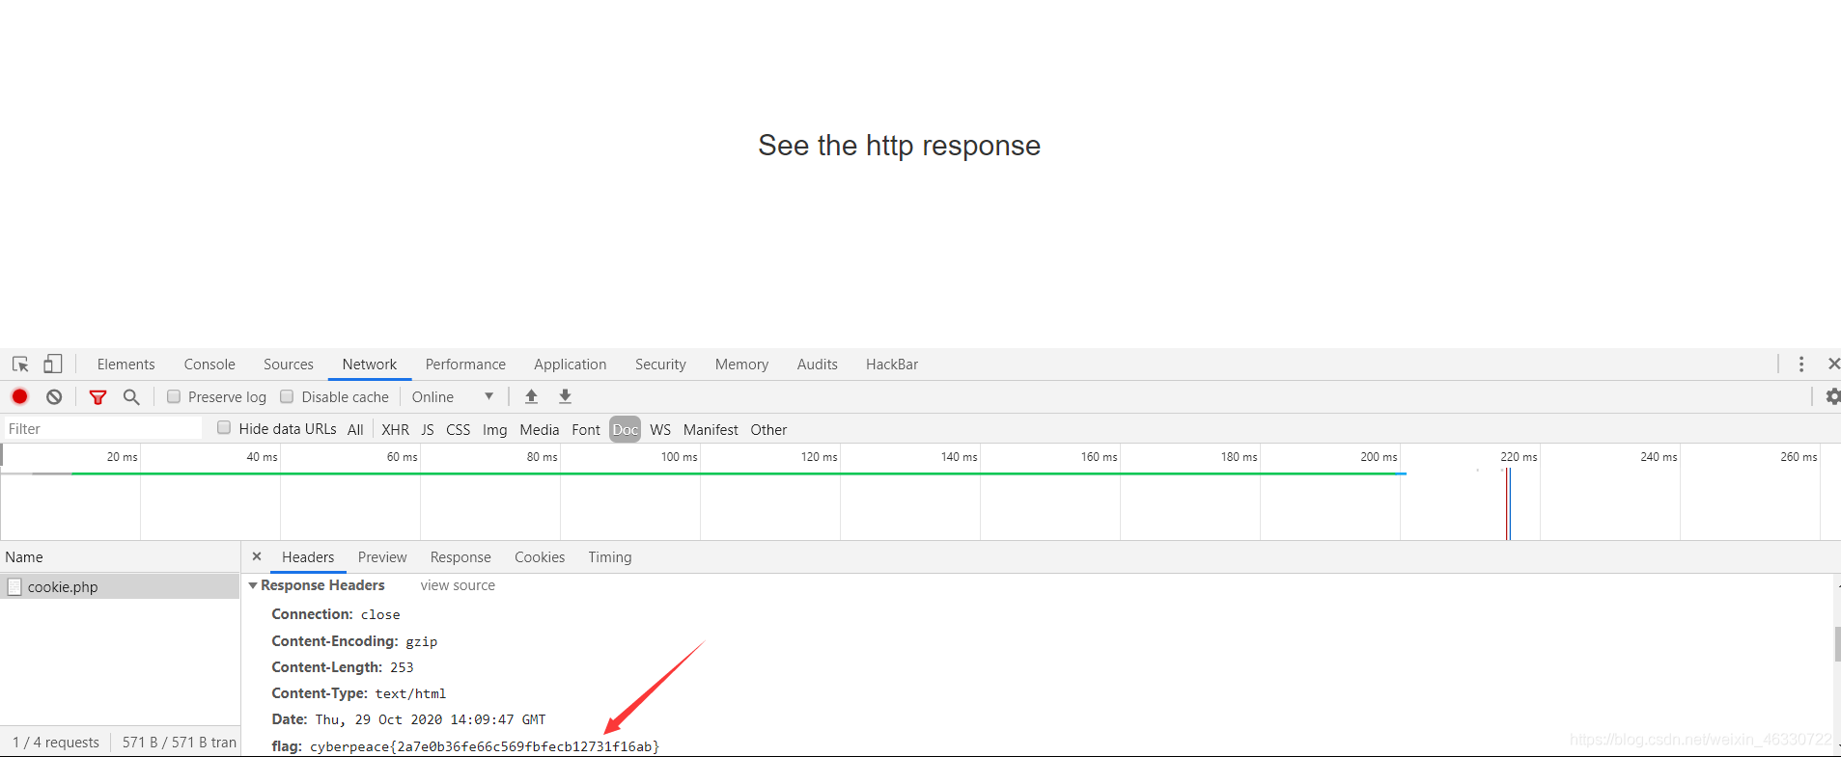
Task: Click the 571 B transferred status text
Action: pos(180,743)
